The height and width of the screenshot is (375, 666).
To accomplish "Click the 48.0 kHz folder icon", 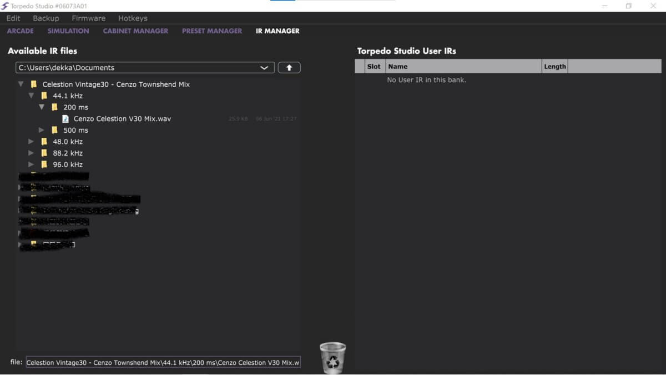I will [x=44, y=142].
